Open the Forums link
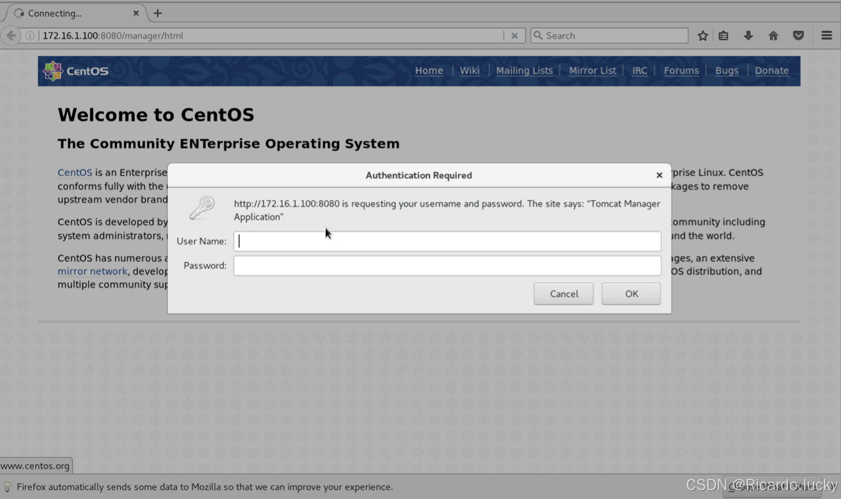 point(681,71)
